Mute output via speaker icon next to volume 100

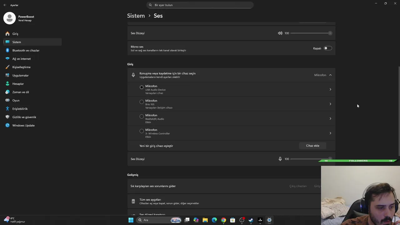pos(280,33)
